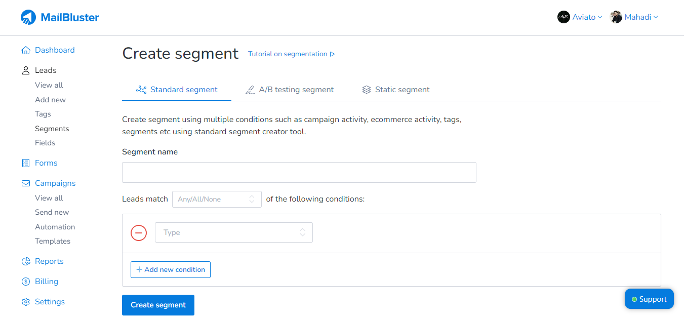
Task: Click the play icon next to the tutorial link
Action: pos(333,54)
